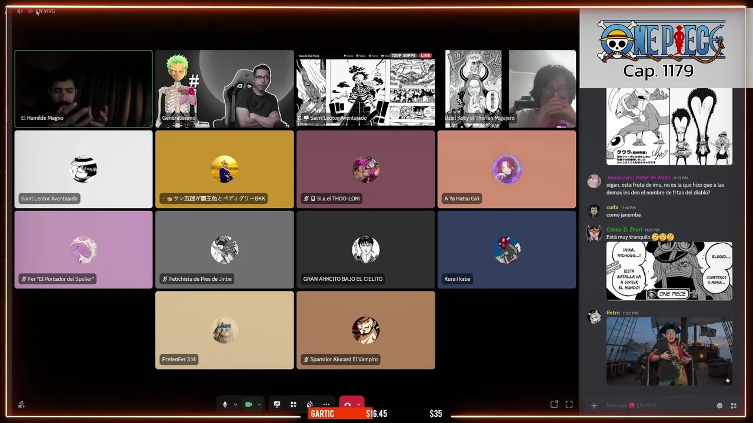Pop out the call window

[554, 404]
